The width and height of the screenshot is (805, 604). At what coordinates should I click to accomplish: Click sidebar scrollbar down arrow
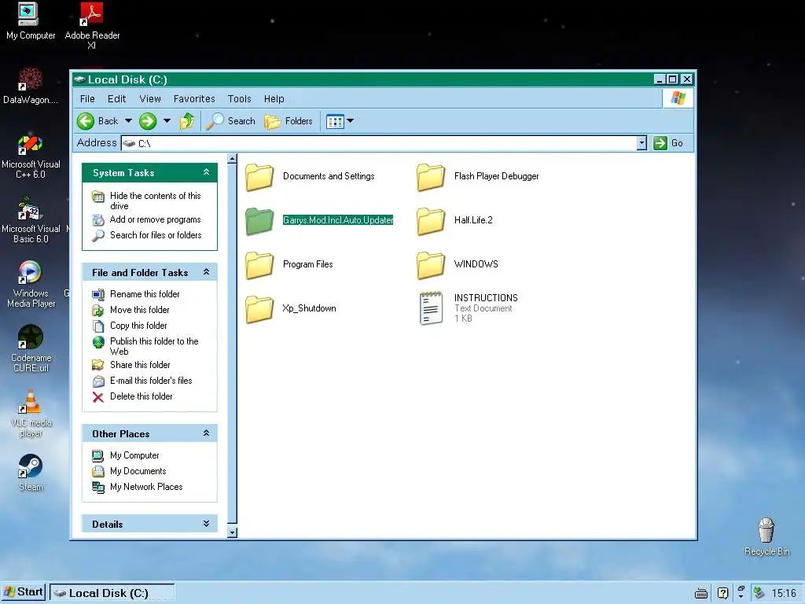click(x=232, y=532)
